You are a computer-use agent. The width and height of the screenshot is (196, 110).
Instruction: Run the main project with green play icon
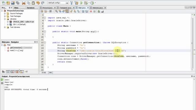click(81, 3)
